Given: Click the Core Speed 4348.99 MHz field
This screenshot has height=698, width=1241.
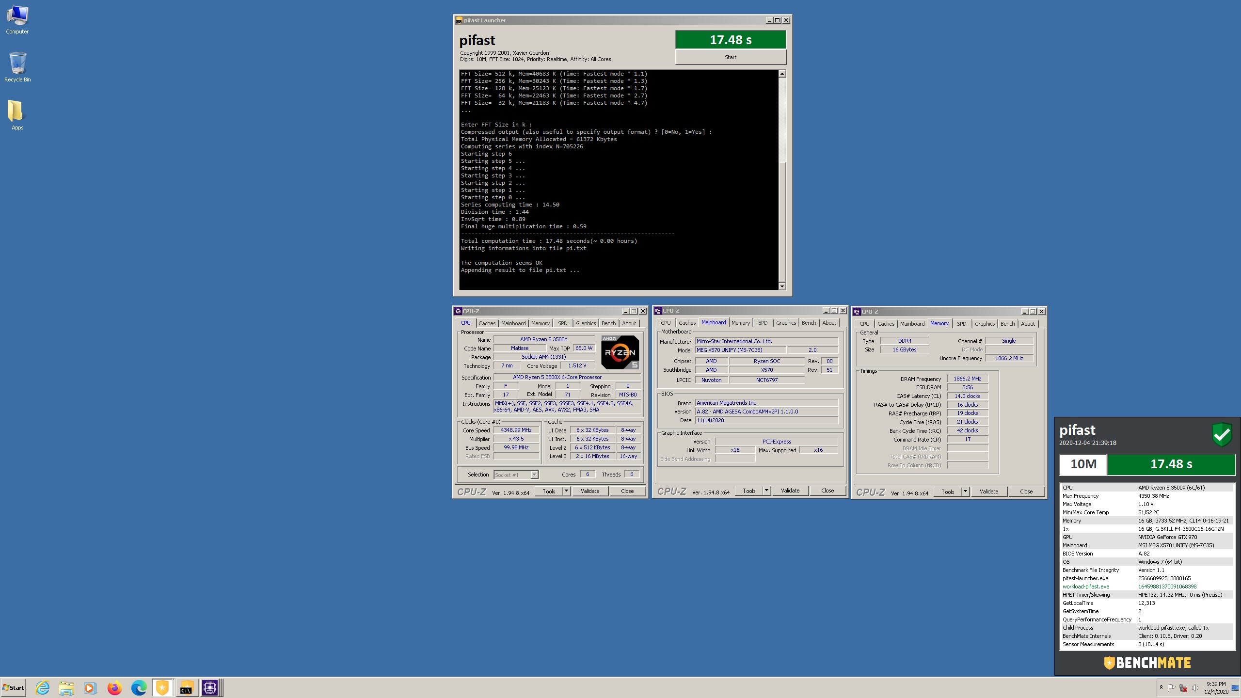Looking at the screenshot, I should click(516, 430).
